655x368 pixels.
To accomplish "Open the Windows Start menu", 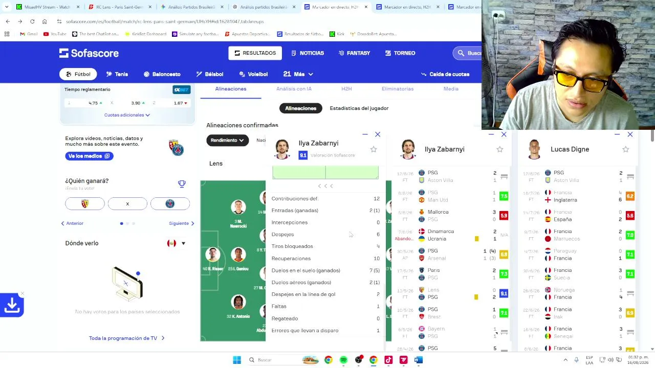I will 237,360.
